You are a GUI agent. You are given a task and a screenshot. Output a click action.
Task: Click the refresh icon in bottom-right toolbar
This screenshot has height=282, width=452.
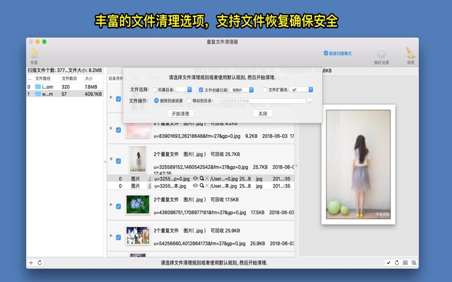pos(397,262)
